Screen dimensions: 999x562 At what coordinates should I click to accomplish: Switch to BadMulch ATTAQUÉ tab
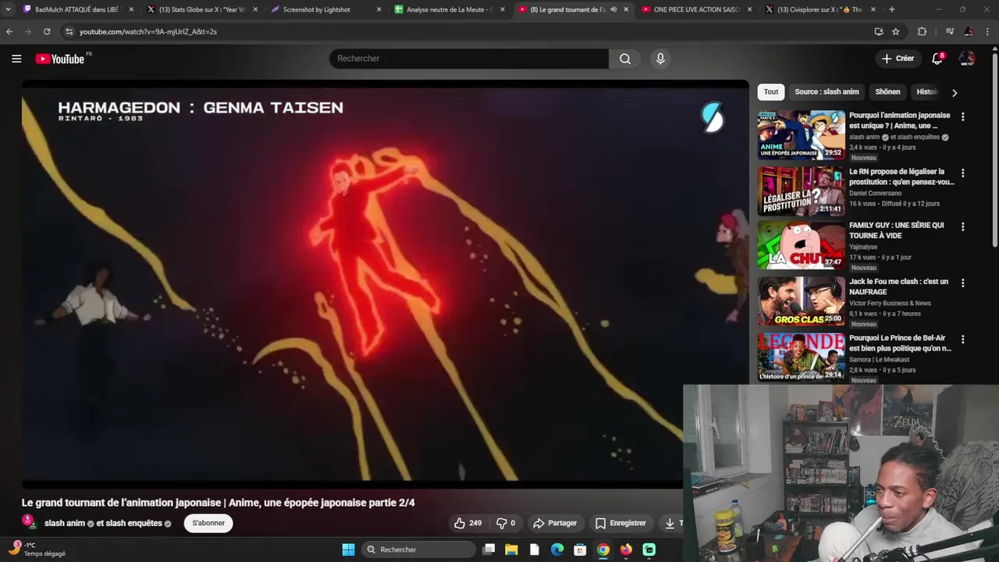(78, 9)
